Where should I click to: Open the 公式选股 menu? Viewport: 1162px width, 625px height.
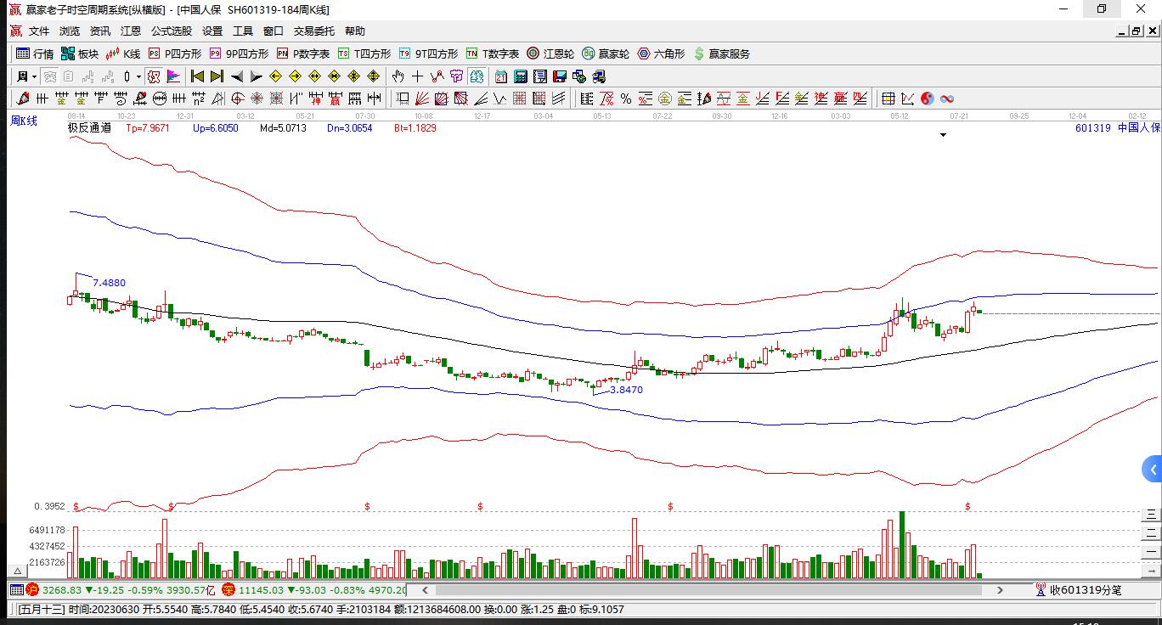pyautogui.click(x=172, y=31)
